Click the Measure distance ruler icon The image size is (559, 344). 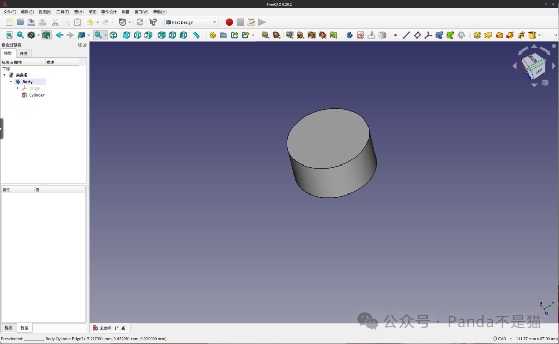[x=196, y=35]
